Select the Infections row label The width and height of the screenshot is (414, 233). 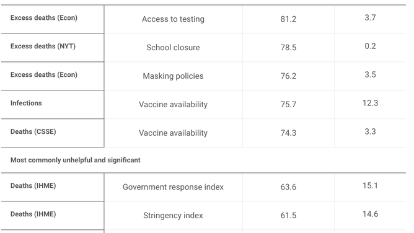pos(26,103)
